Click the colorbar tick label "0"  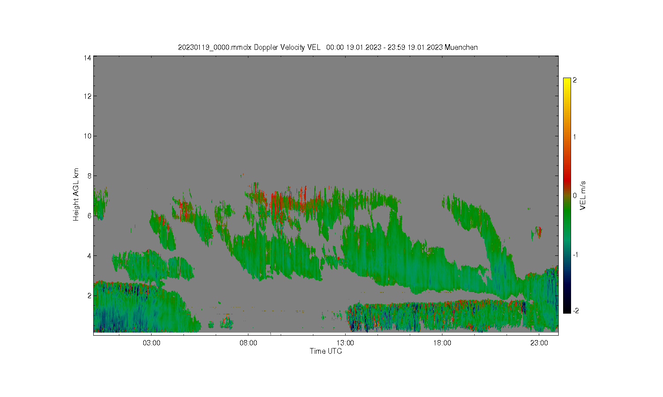575,195
